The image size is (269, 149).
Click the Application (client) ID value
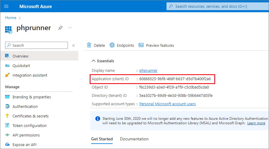click(x=175, y=79)
